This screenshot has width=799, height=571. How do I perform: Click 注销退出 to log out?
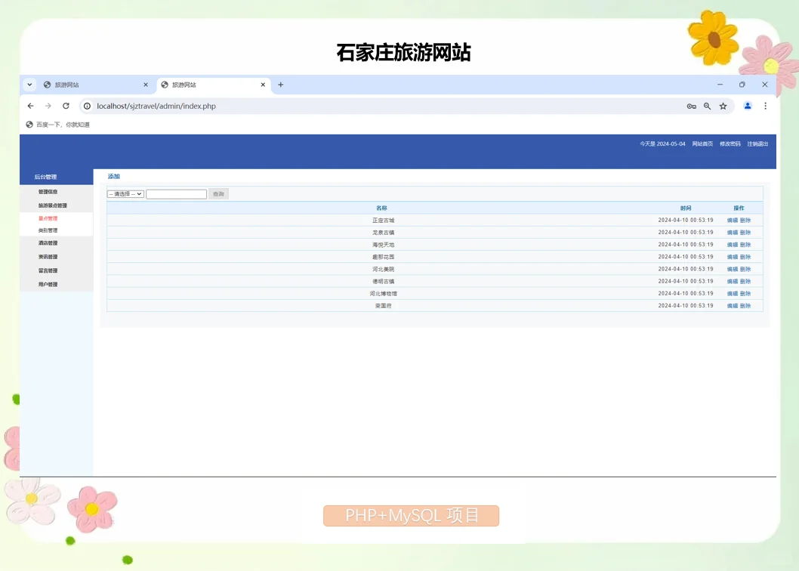tap(757, 143)
